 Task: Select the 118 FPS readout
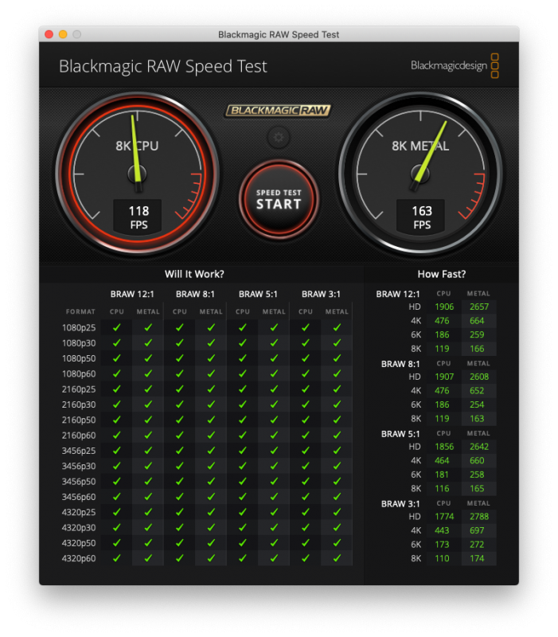click(139, 217)
